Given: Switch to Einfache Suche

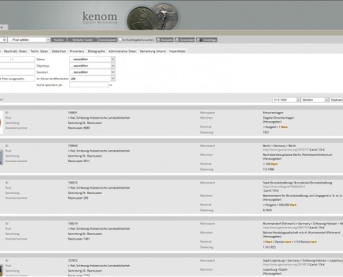Looking at the screenshot, I should [82, 39].
